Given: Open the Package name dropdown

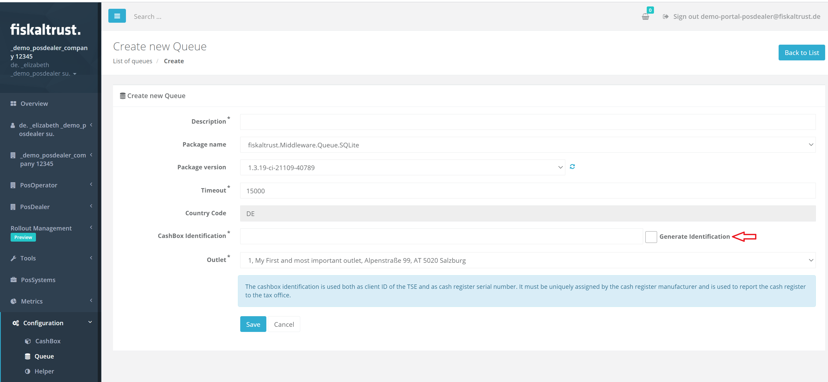Looking at the screenshot, I should (x=528, y=145).
